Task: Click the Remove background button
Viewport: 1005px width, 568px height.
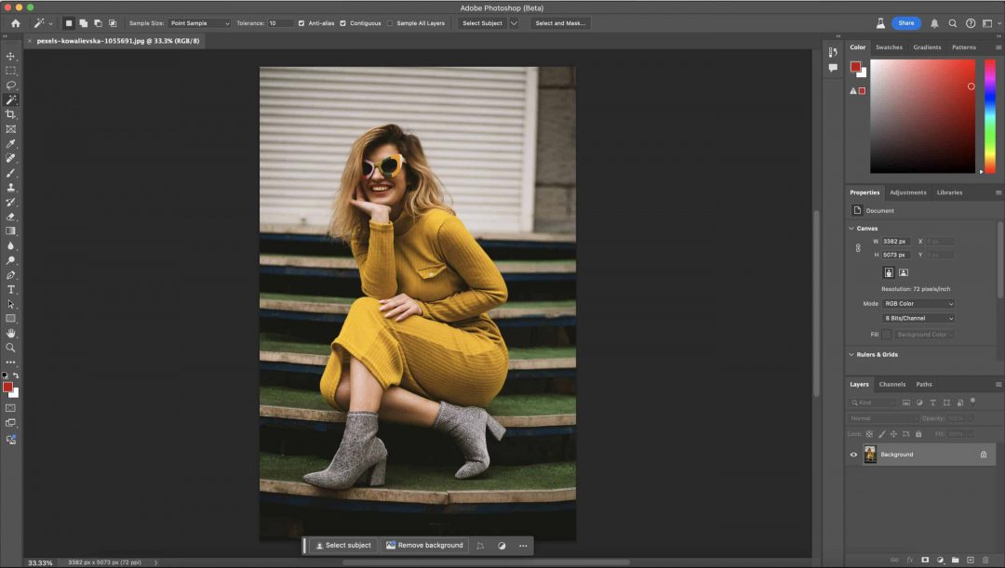Action: point(424,546)
